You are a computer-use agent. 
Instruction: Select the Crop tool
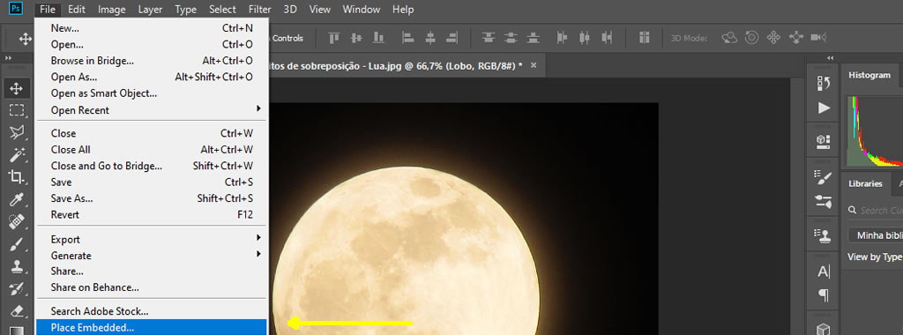pyautogui.click(x=16, y=177)
